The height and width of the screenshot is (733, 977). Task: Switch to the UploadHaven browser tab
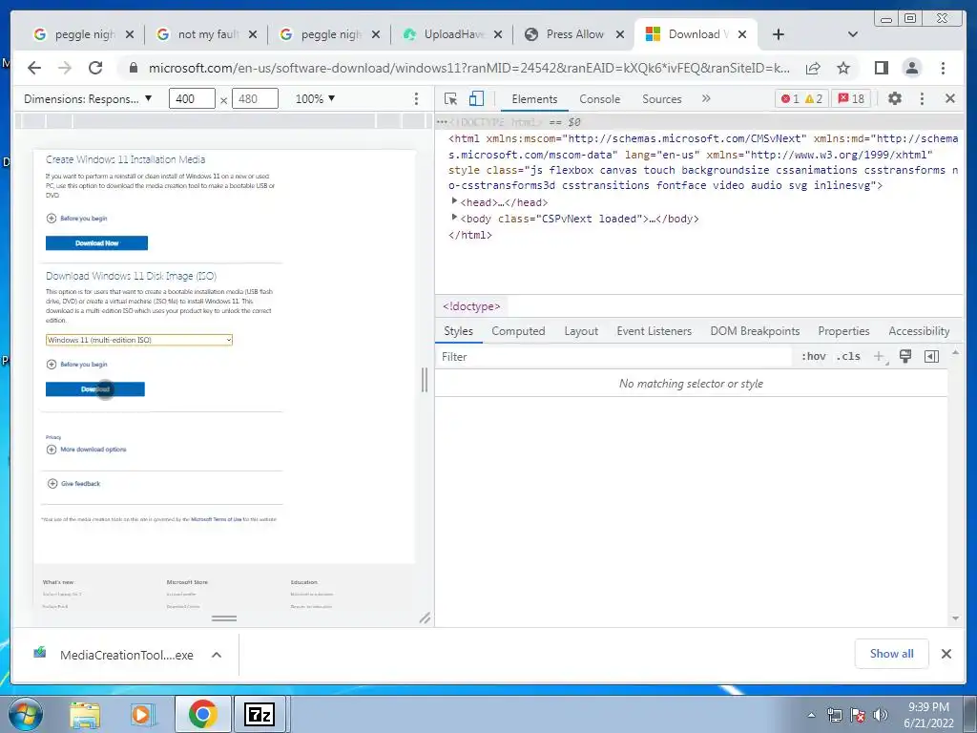point(451,34)
